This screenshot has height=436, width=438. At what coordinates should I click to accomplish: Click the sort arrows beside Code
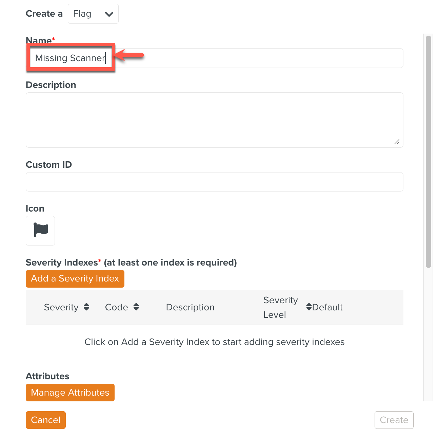click(136, 307)
